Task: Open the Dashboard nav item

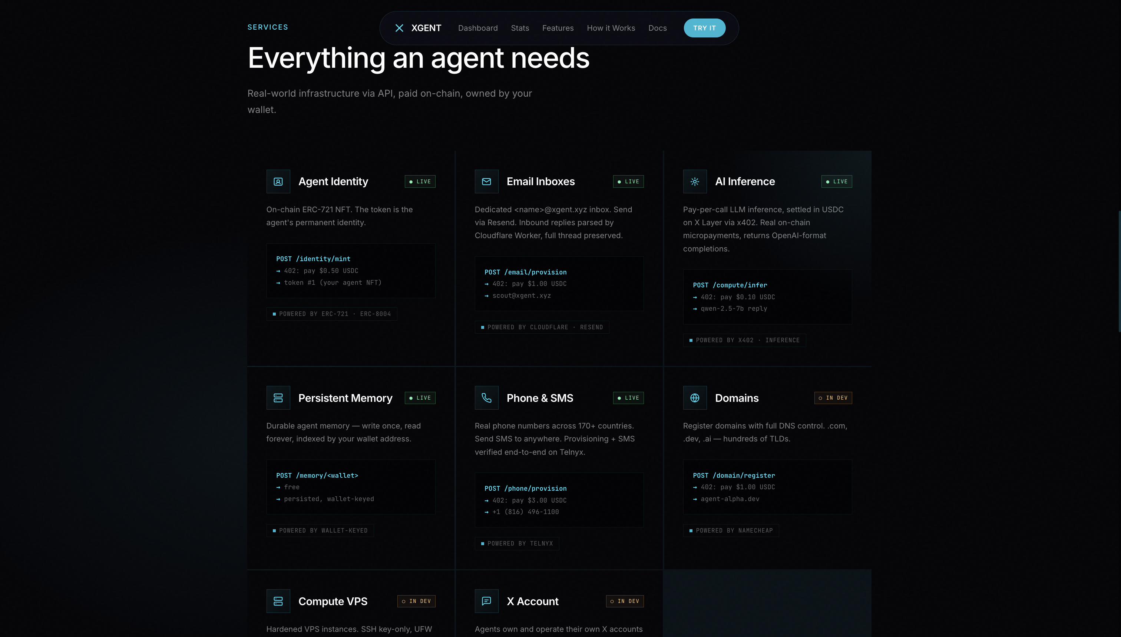Action: point(478,28)
